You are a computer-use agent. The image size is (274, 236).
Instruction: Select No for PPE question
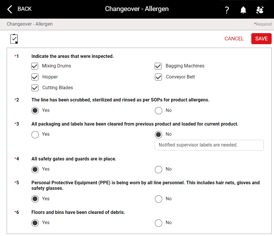(158, 199)
